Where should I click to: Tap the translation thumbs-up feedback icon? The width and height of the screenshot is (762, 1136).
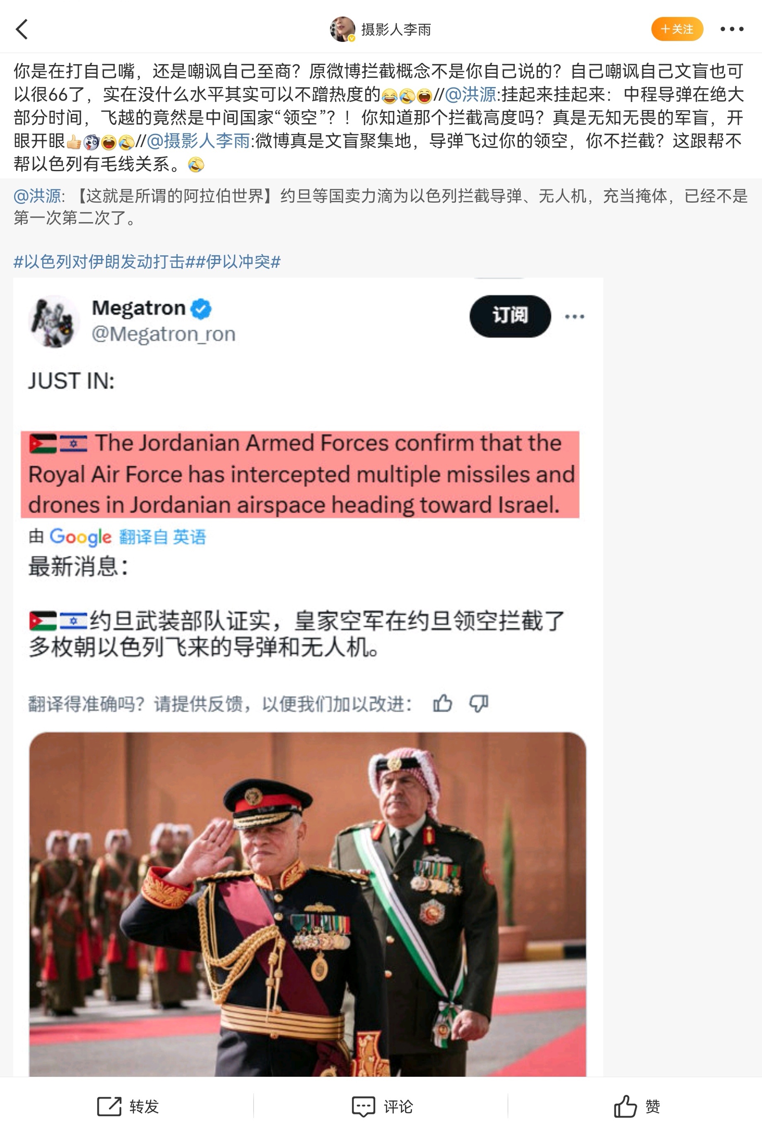click(x=442, y=703)
